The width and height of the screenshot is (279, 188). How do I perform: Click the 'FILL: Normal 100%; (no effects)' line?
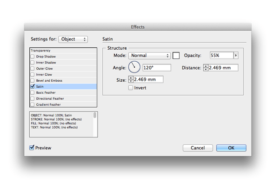pyautogui.click(x=53, y=123)
